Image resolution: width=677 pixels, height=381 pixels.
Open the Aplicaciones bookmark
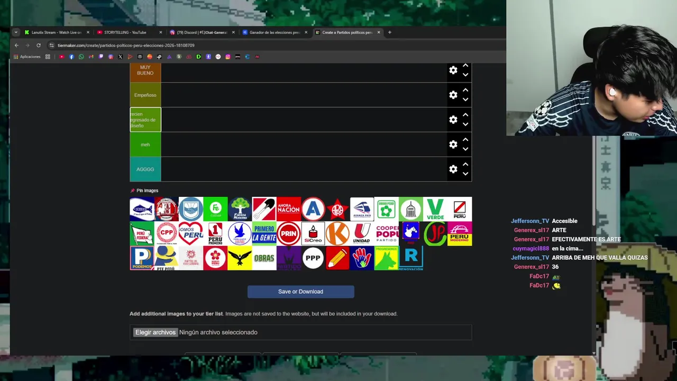tap(27, 57)
